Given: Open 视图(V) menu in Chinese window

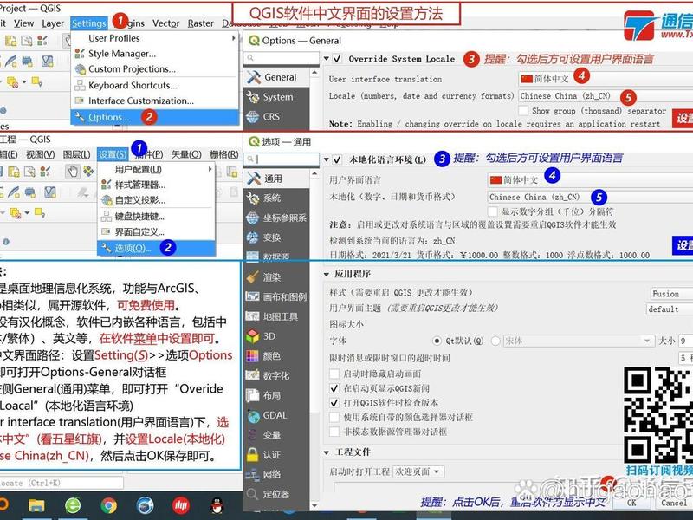Looking at the screenshot, I should [40, 154].
